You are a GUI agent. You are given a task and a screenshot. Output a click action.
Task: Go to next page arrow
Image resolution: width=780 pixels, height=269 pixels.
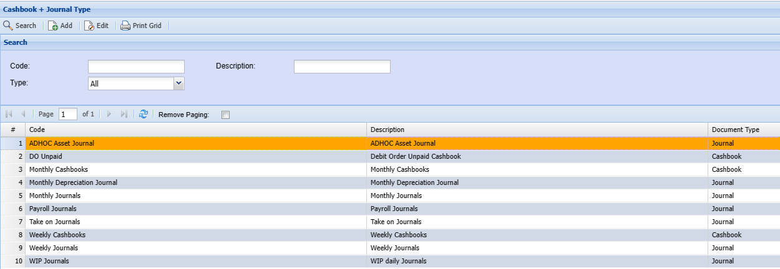click(109, 114)
